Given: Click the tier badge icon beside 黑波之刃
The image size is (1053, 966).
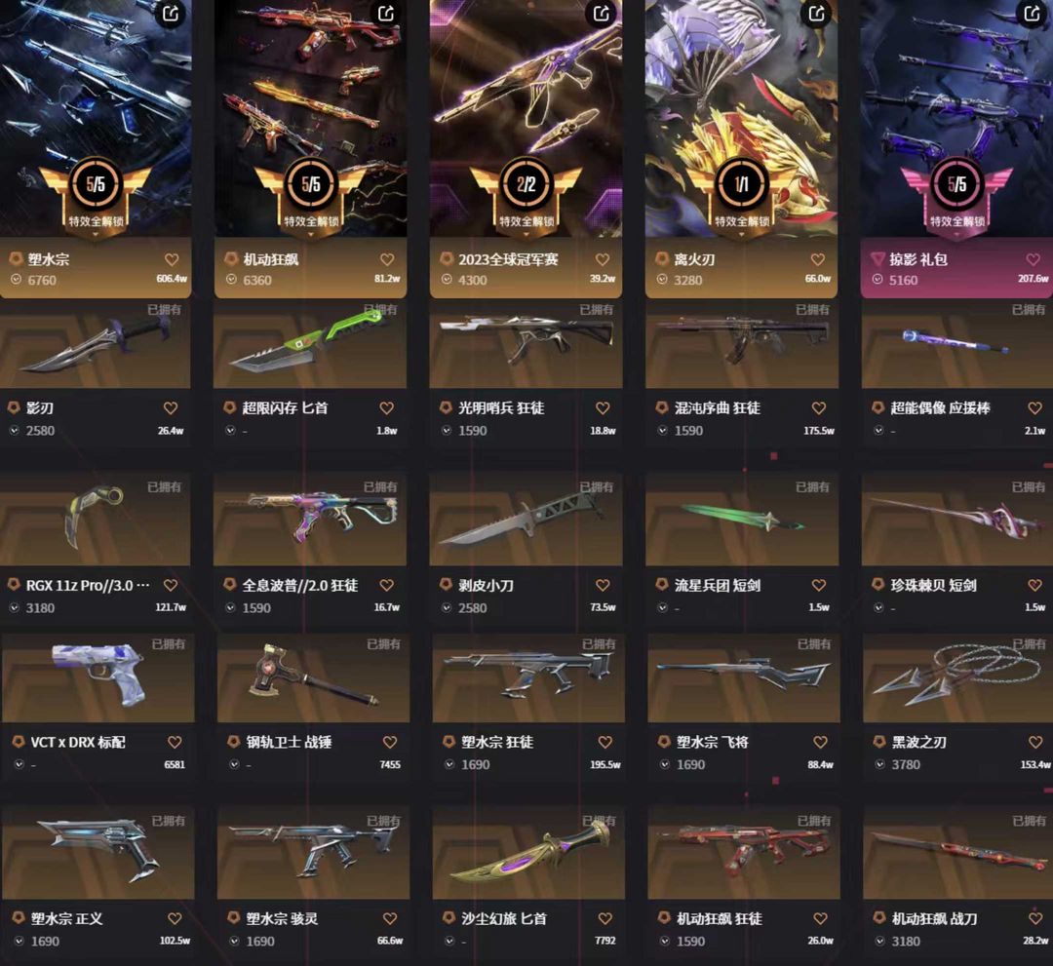Looking at the screenshot, I should 879,742.
